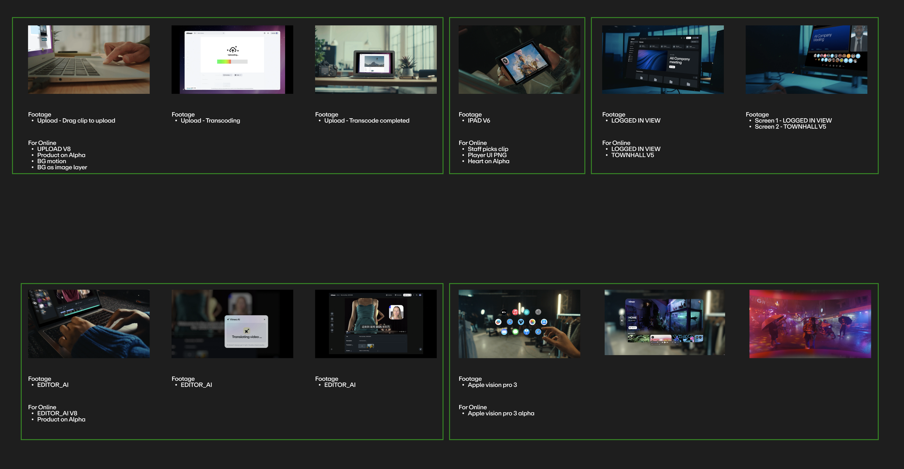This screenshot has height=469, width=904.
Task: Close the Vimeo AI translating popup
Action: coord(264,319)
